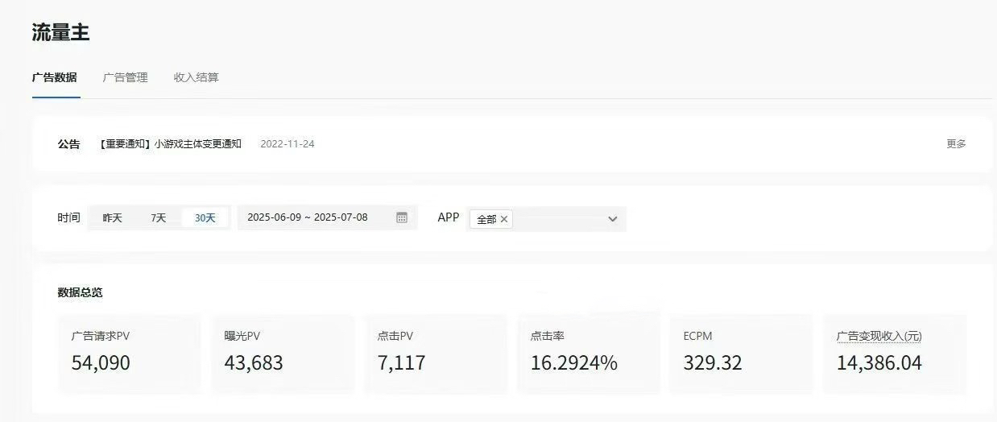Select the 7天 time range

tap(158, 217)
